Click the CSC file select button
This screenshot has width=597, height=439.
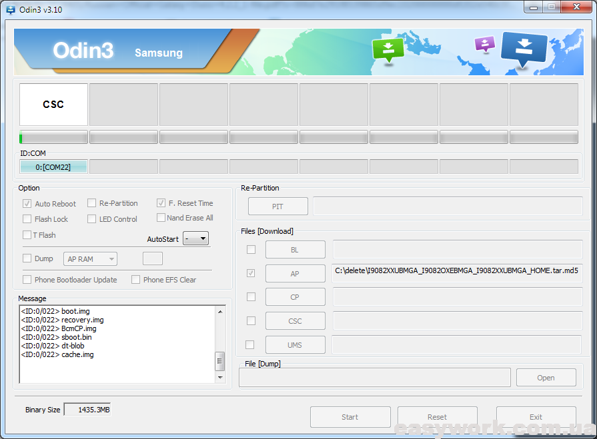(x=295, y=321)
